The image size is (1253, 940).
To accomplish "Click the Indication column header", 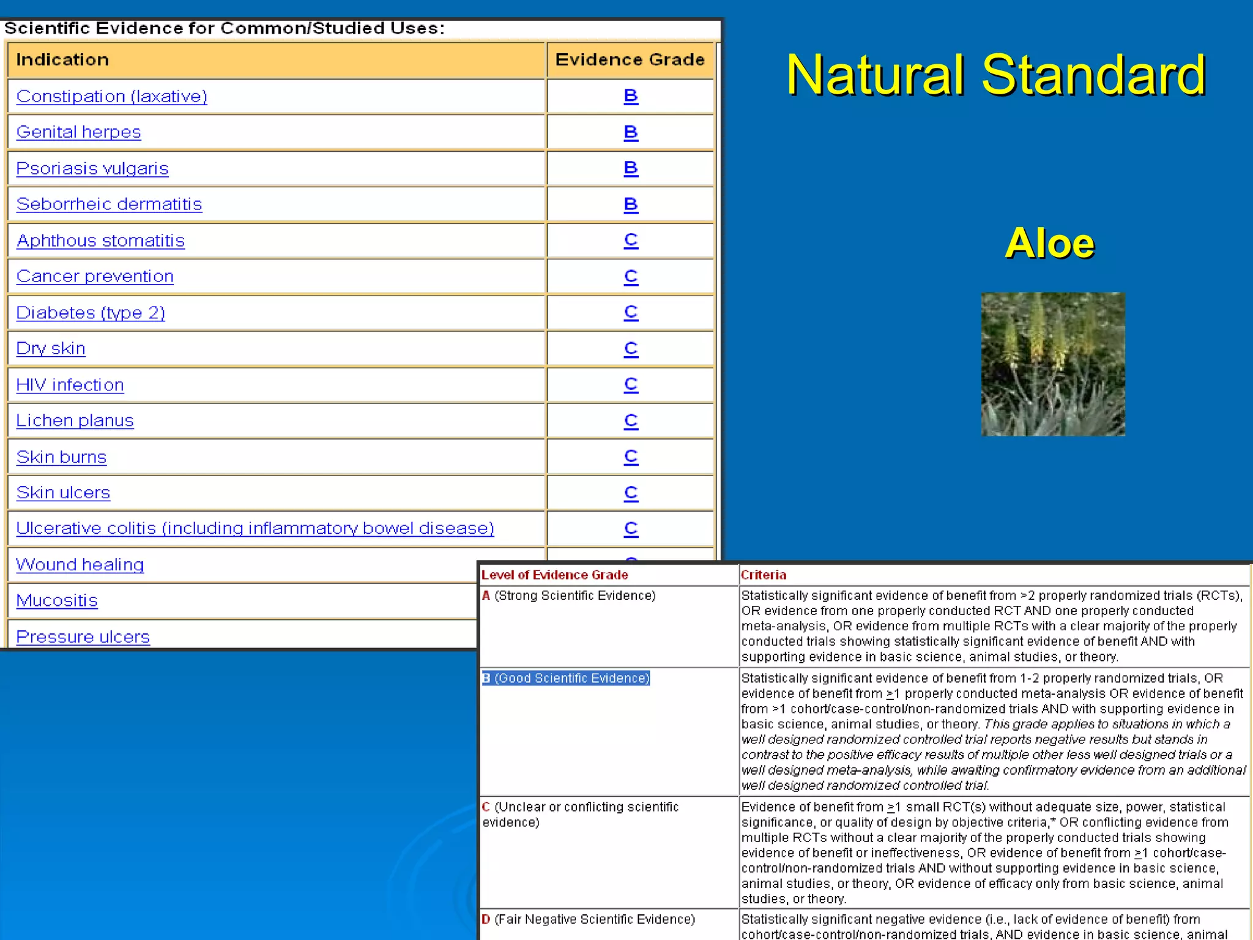I will pyautogui.click(x=276, y=60).
